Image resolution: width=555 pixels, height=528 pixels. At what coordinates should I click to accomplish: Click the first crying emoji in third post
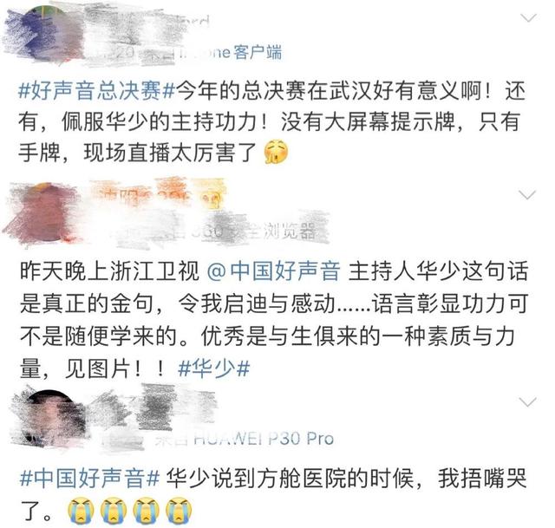[x=81, y=510]
